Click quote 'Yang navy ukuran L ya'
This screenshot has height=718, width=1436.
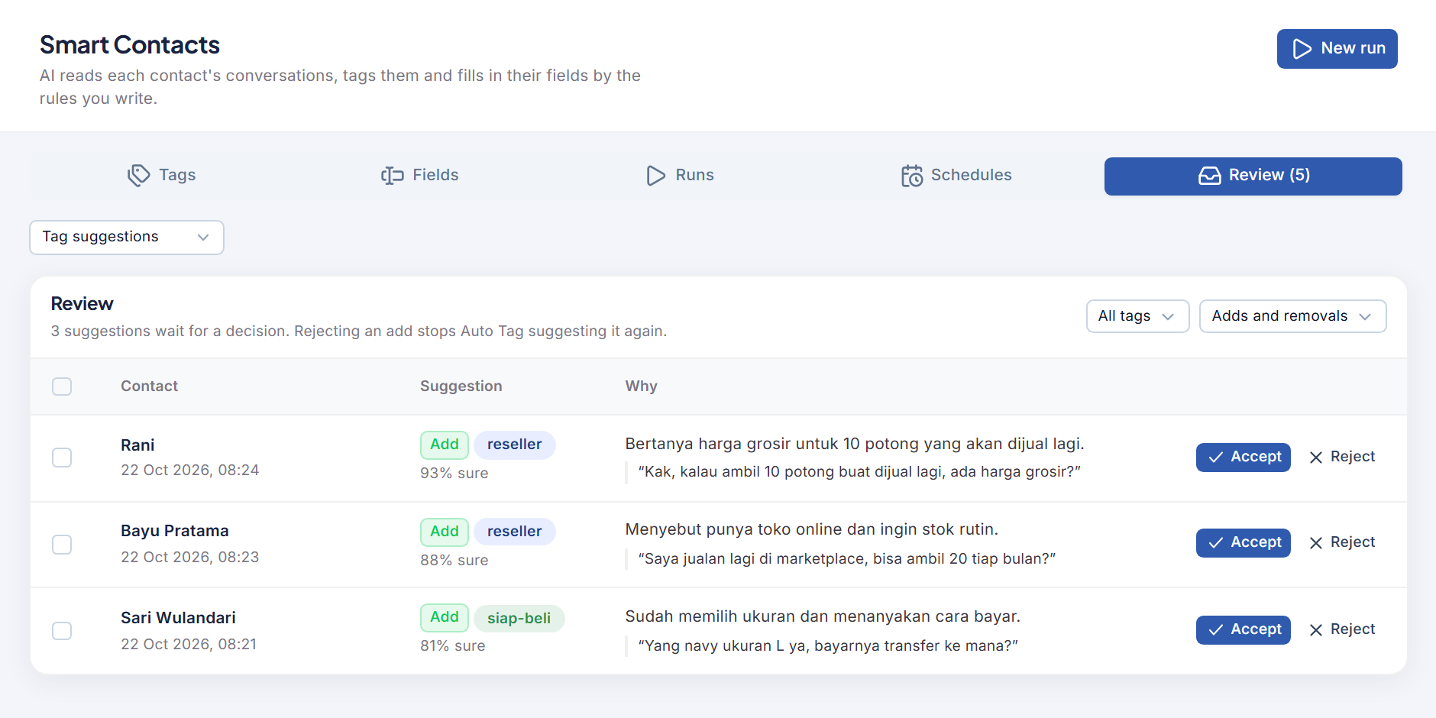(x=828, y=646)
